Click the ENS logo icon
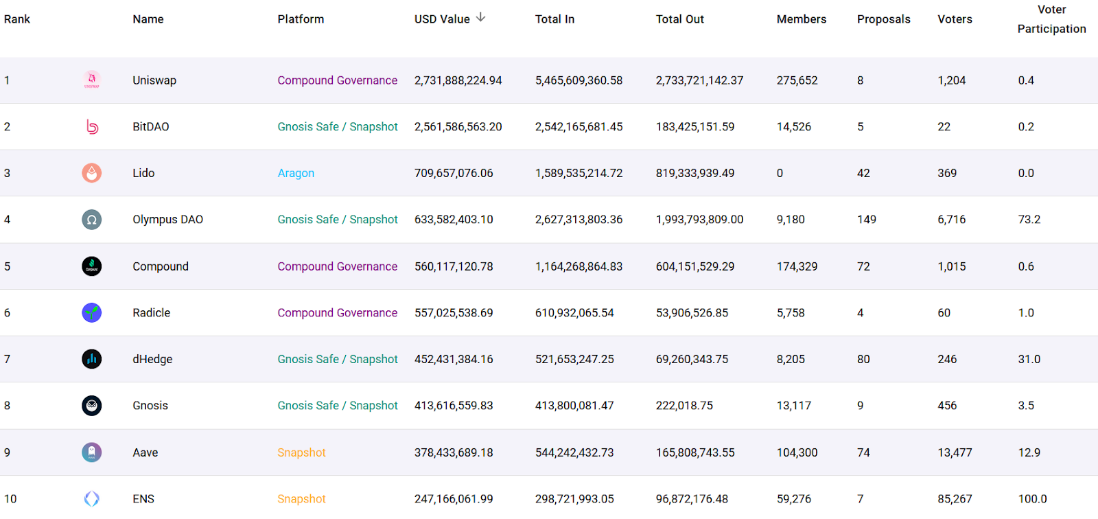This screenshot has height=519, width=1098. pyautogui.click(x=91, y=498)
